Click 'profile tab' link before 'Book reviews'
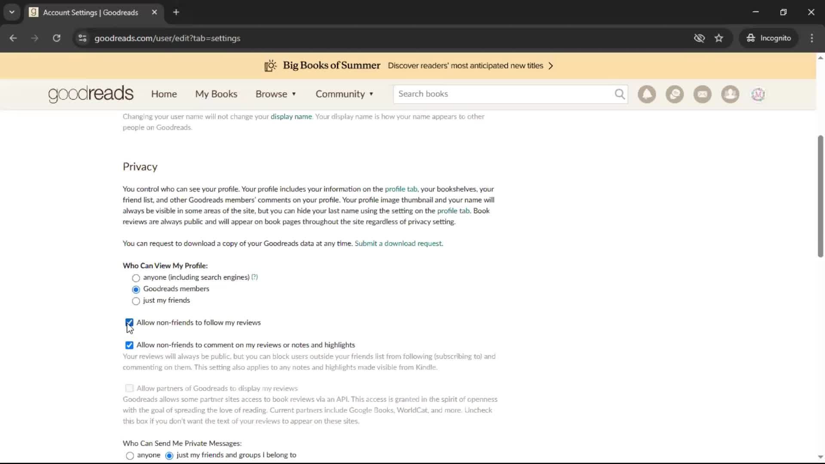 pyautogui.click(x=453, y=211)
